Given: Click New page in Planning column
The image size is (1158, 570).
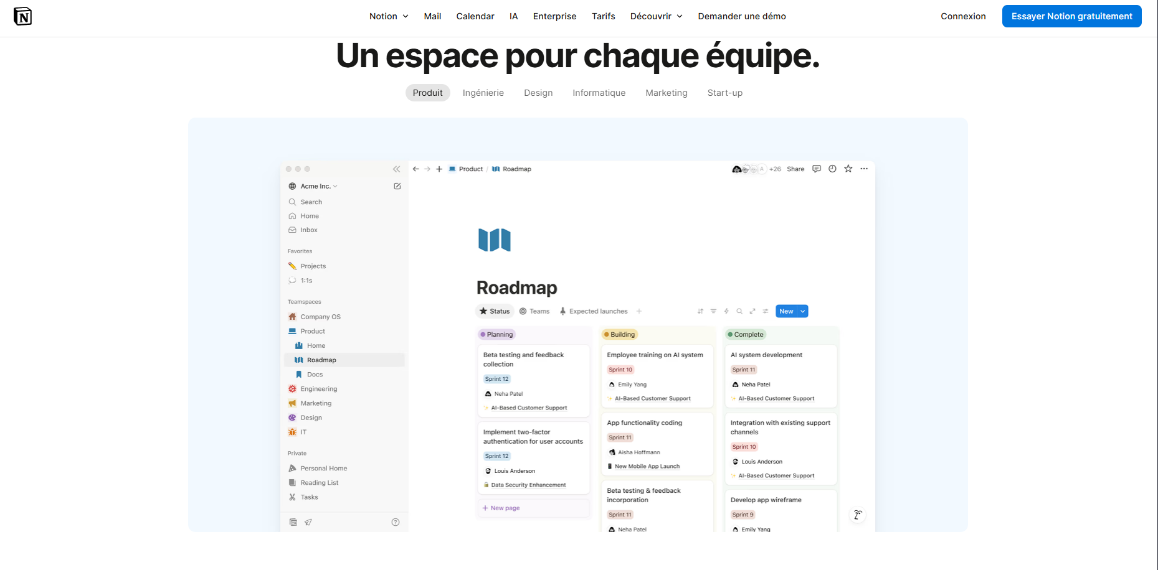Looking at the screenshot, I should click(x=533, y=508).
